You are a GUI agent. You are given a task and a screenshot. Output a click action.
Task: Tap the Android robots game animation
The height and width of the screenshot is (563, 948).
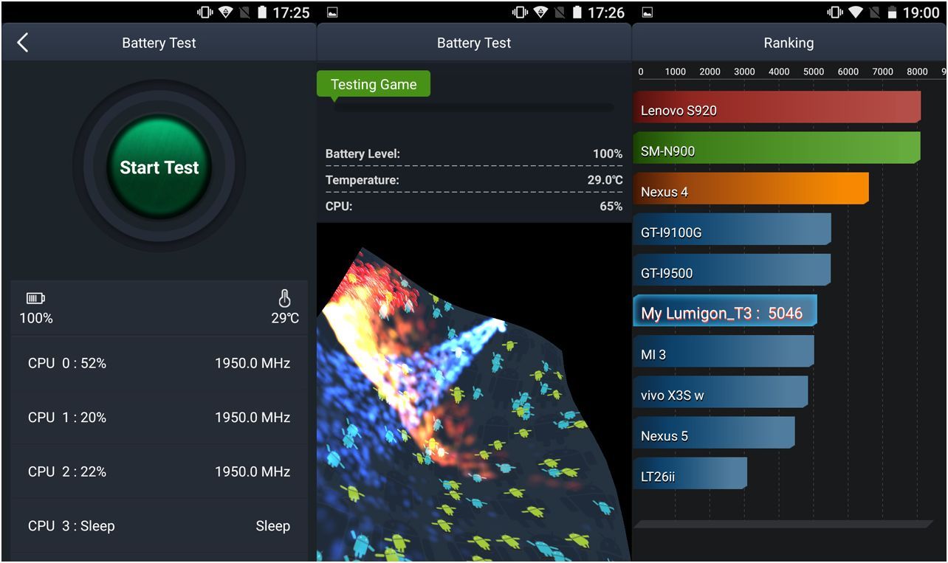click(458, 413)
